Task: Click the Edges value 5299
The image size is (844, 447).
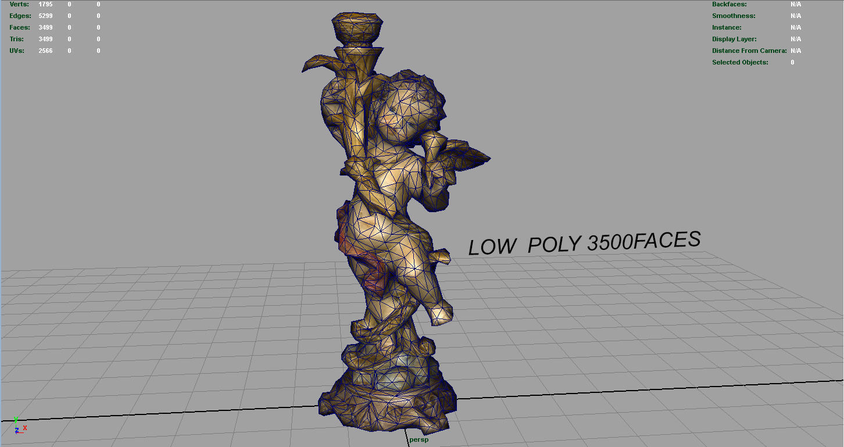Action: click(45, 16)
